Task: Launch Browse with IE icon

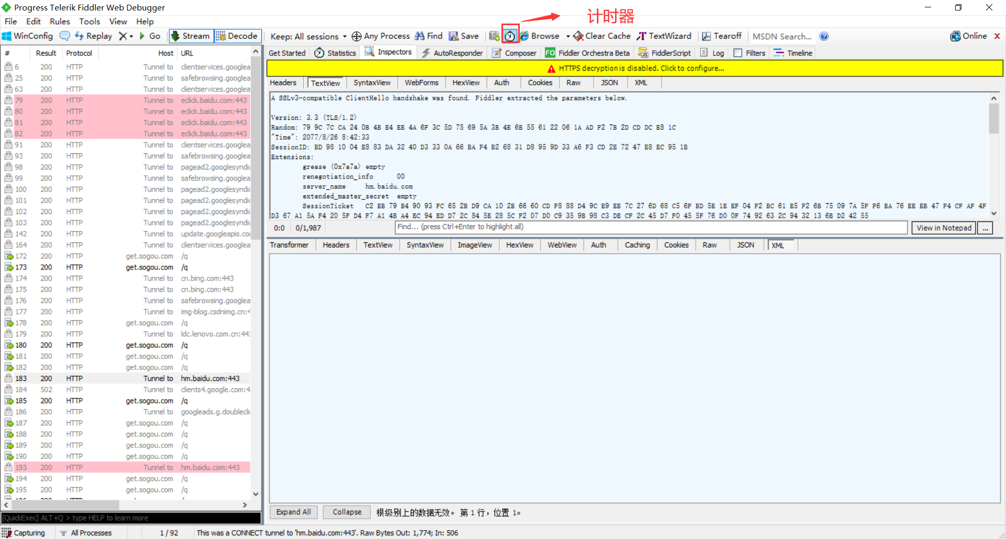Action: (x=540, y=36)
